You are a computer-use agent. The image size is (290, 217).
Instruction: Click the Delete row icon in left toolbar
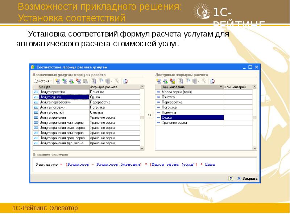coord(79,80)
